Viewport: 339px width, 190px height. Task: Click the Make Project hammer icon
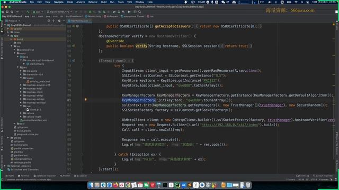click(28, 12)
